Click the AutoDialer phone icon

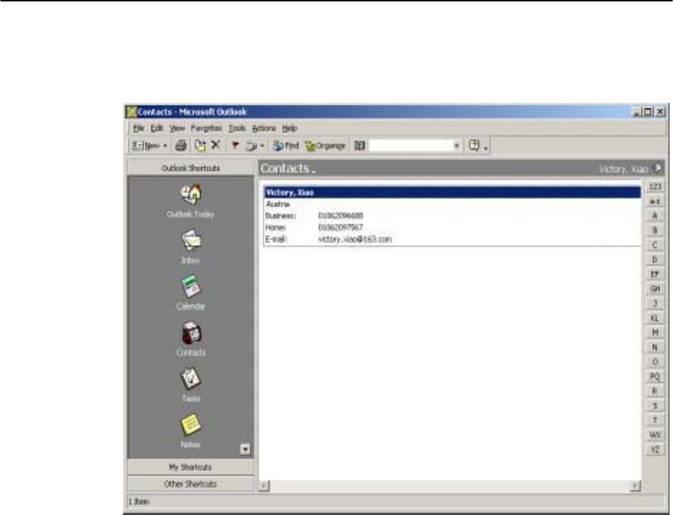point(251,146)
